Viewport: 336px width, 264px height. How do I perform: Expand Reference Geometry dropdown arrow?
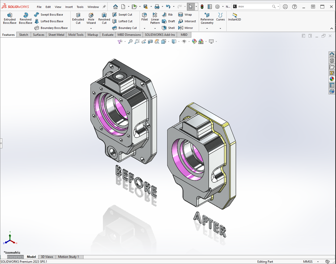(x=207, y=28)
